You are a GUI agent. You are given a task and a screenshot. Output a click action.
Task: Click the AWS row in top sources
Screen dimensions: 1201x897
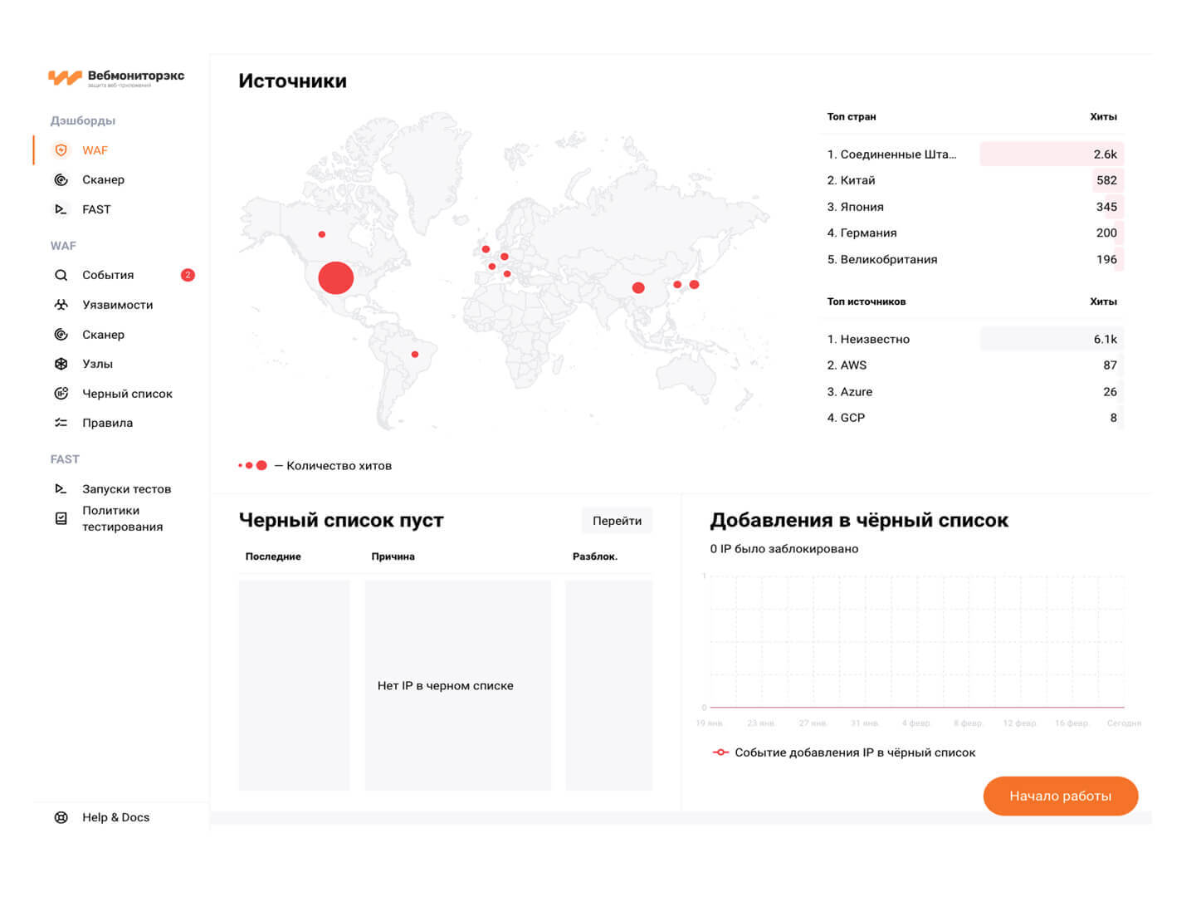coord(971,365)
